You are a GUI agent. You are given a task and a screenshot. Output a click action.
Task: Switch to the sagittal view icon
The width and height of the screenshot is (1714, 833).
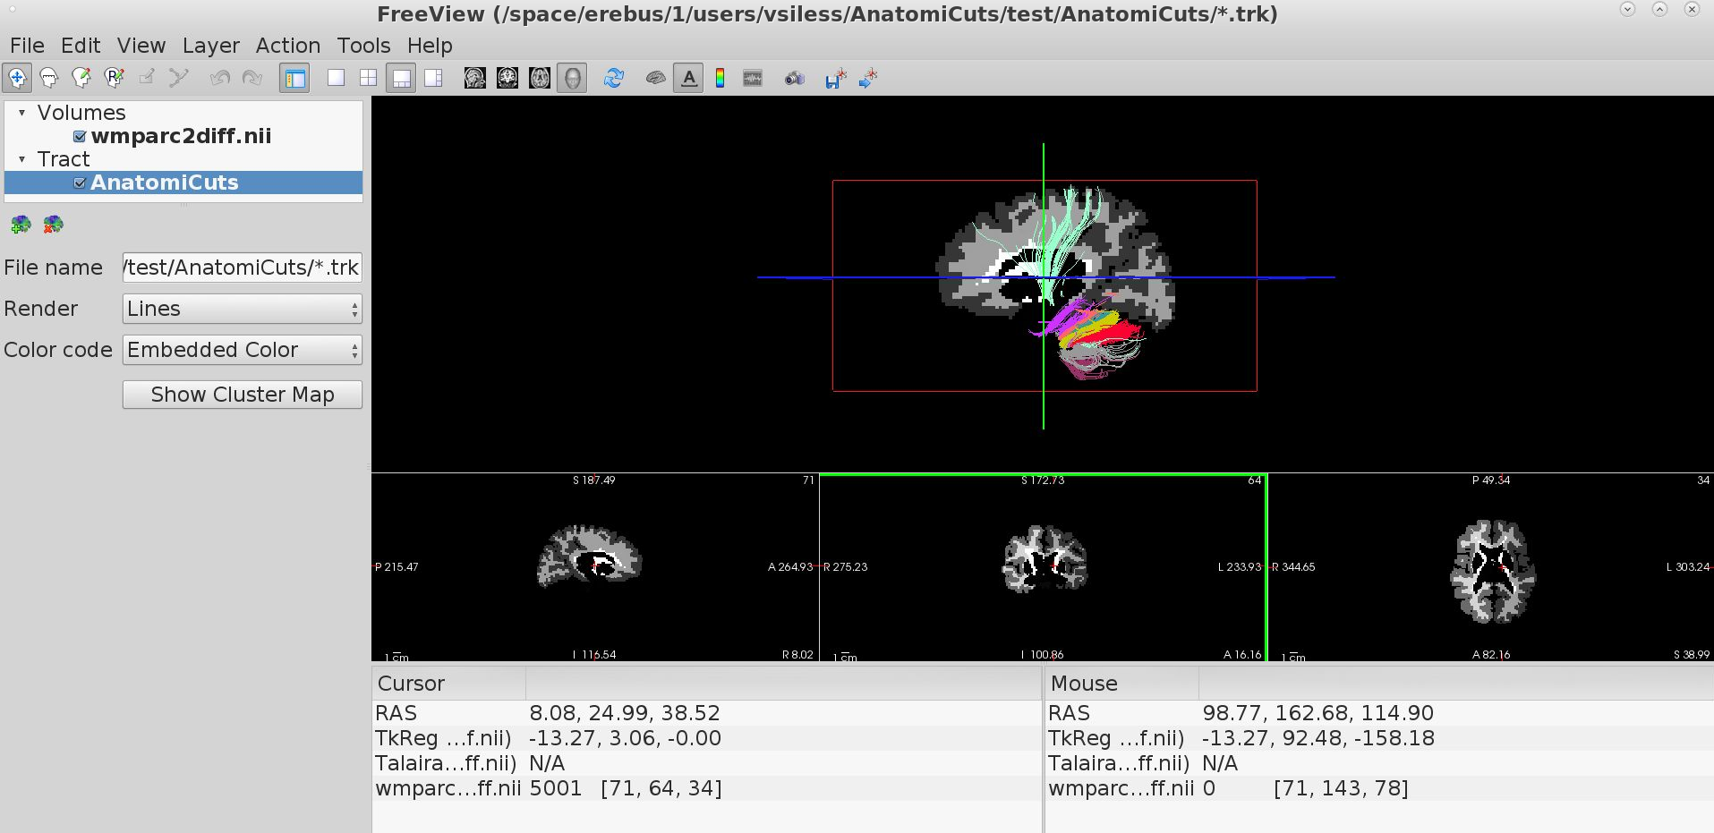pyautogui.click(x=474, y=79)
